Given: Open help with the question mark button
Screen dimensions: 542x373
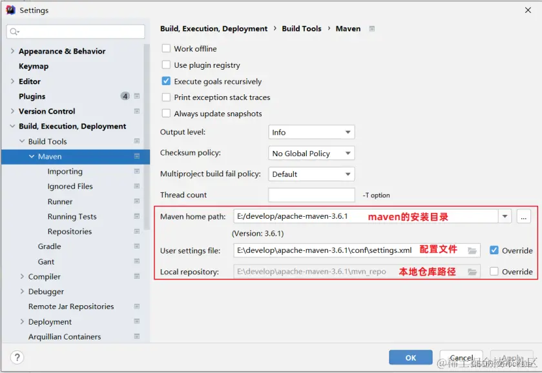Looking at the screenshot, I should coord(17,357).
